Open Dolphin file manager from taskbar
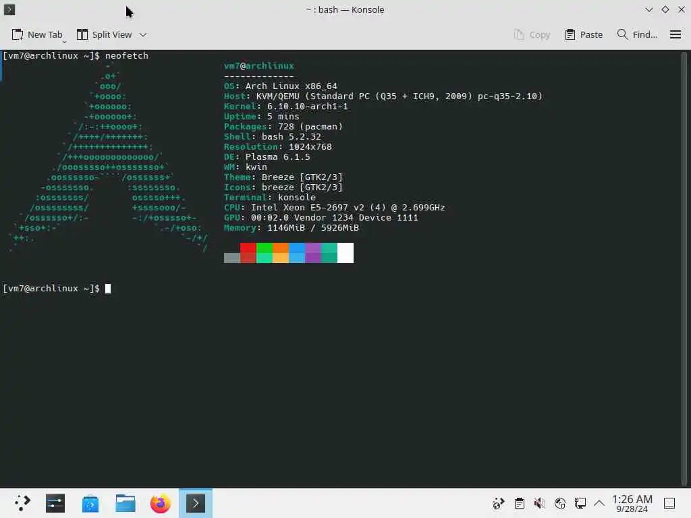Viewport: 691px width, 518px height. point(125,503)
